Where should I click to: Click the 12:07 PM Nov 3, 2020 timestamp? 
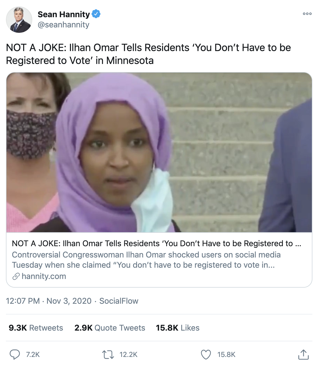coord(49,301)
